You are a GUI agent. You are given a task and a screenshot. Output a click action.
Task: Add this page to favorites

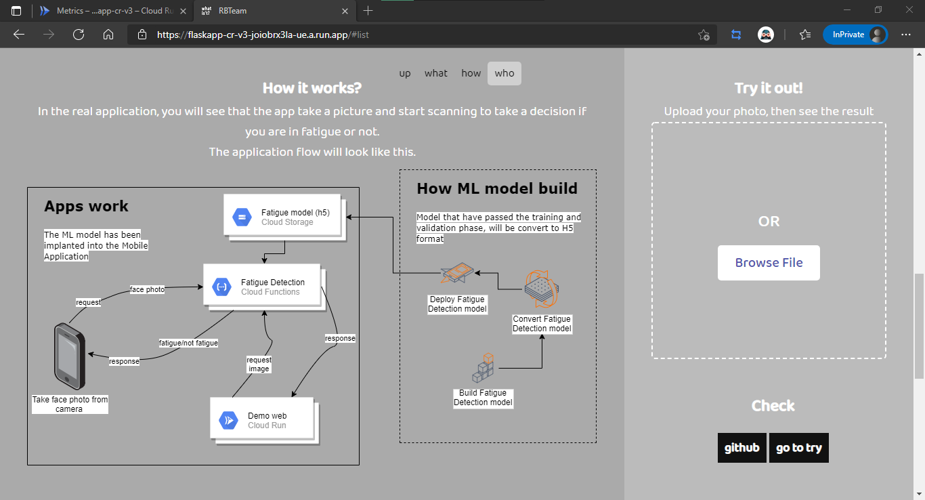click(x=704, y=35)
